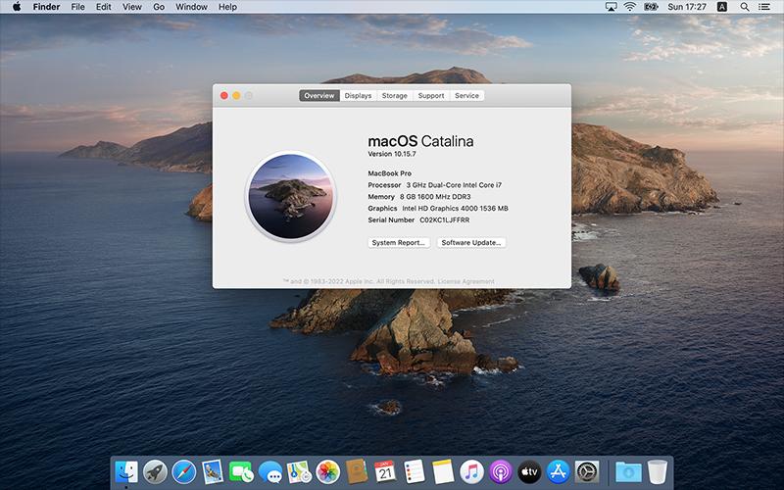Open Maps app in dock
Viewport: 784px width, 490px height.
click(x=299, y=471)
